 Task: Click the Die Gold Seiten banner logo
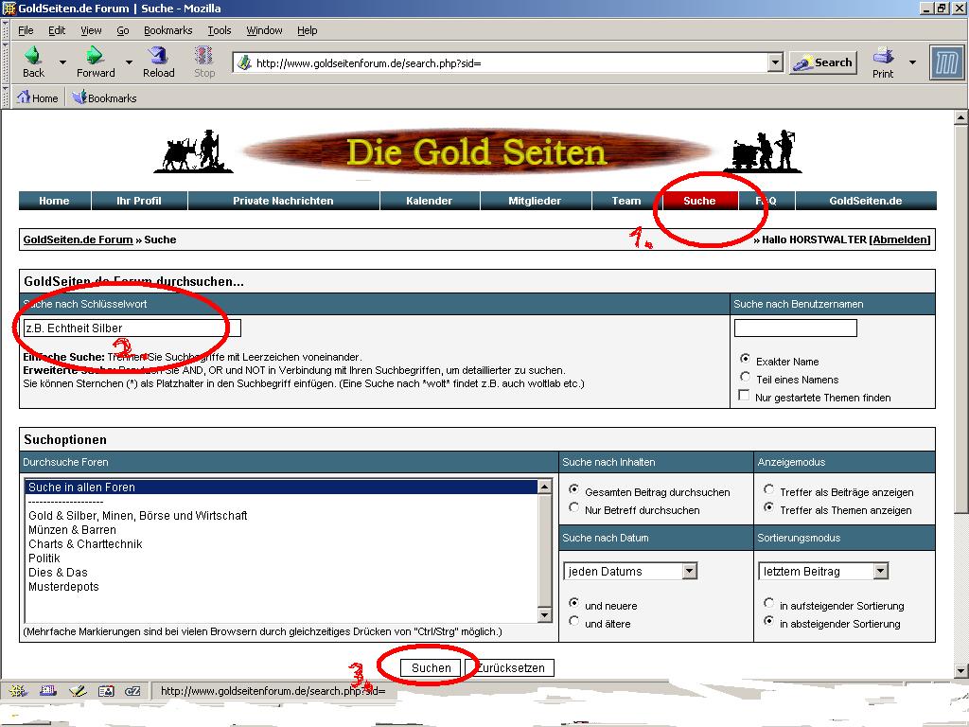point(477,151)
